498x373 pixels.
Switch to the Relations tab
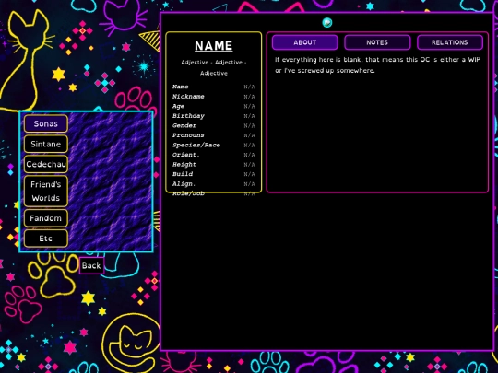point(450,42)
